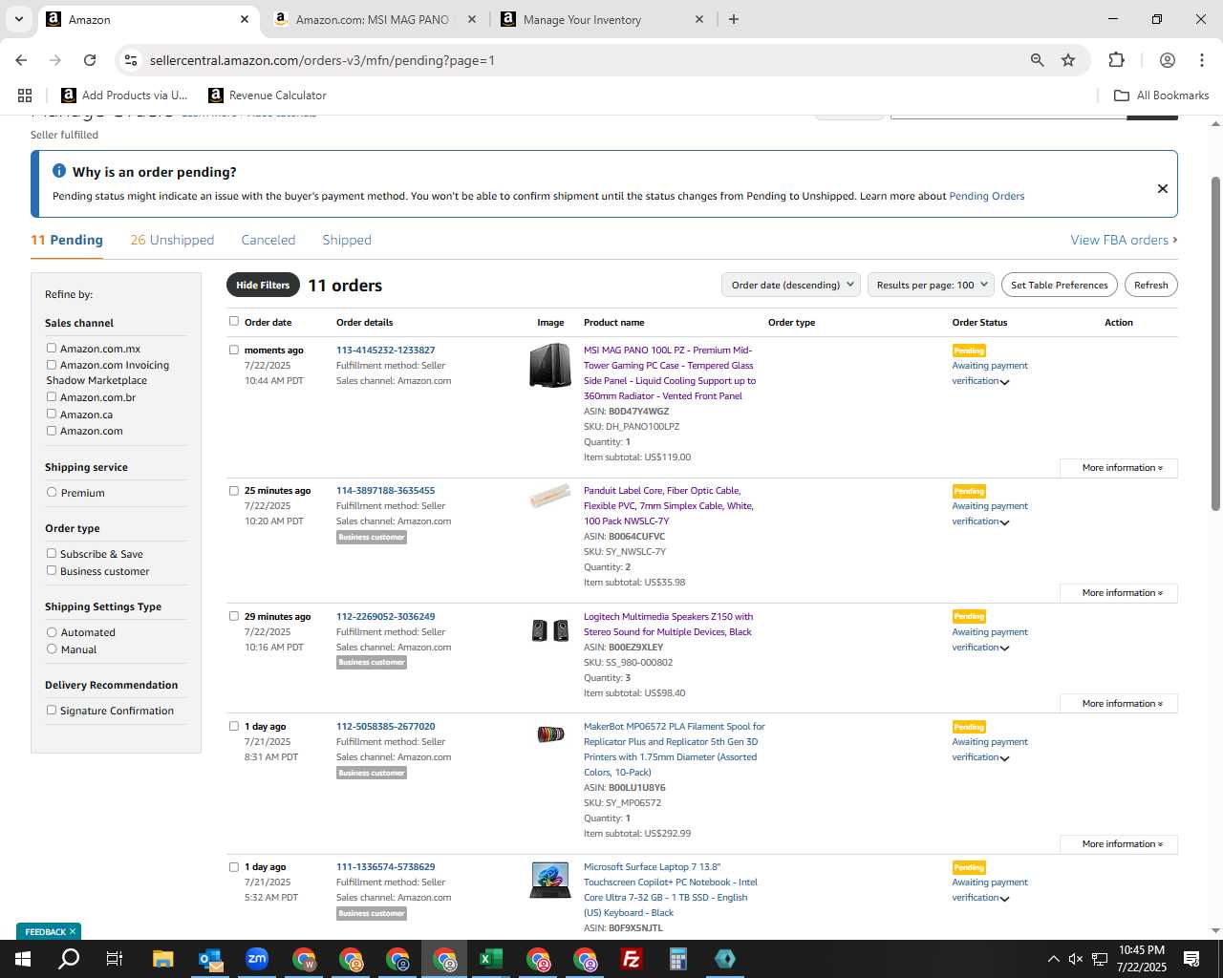The width and height of the screenshot is (1223, 978).
Task: Open the zoom magnifier icon in address bar
Action: coord(1037,60)
